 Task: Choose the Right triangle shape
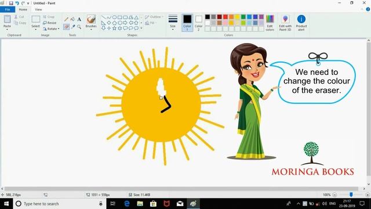click(103, 23)
